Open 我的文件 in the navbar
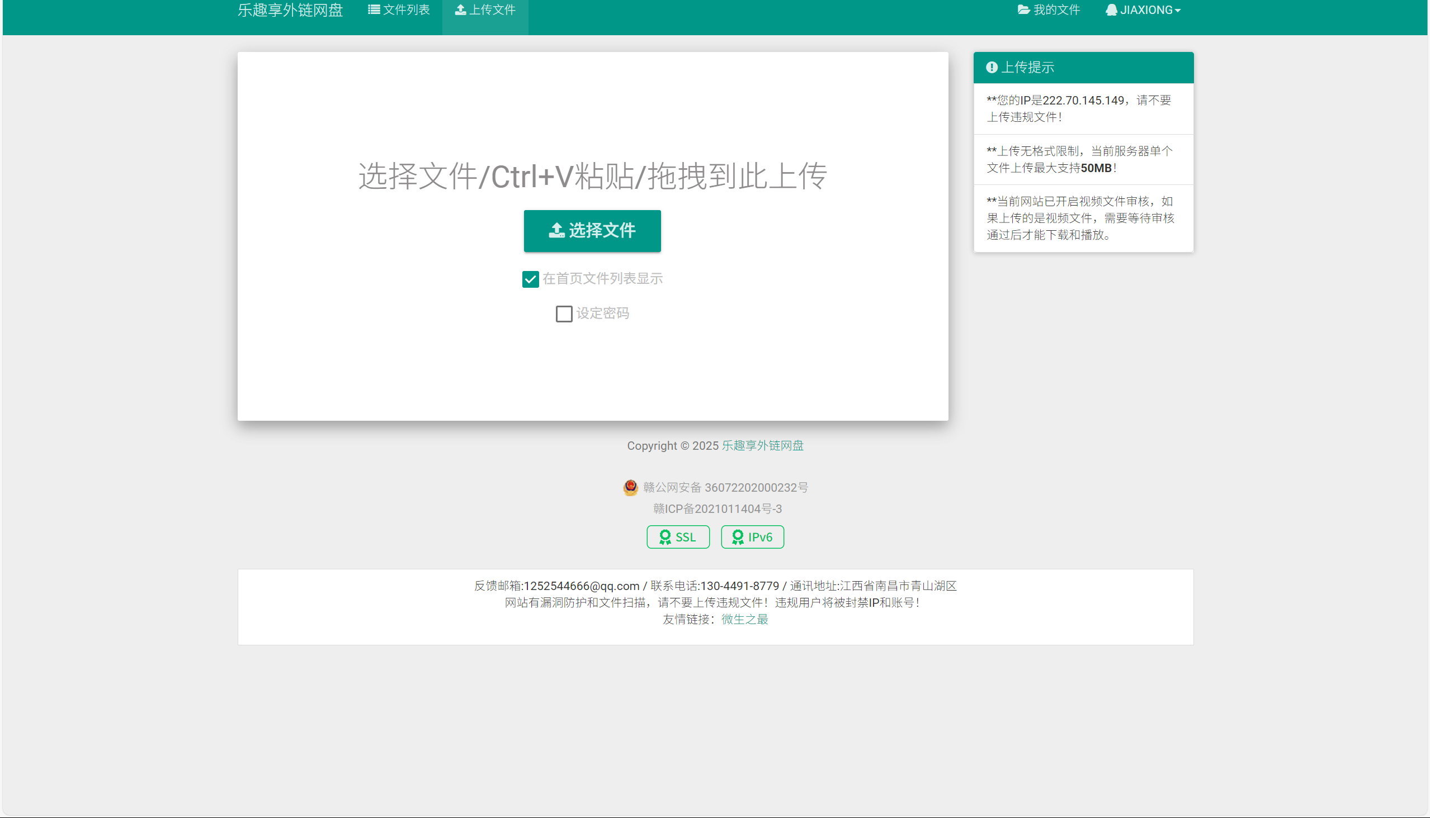The height and width of the screenshot is (818, 1430). point(1056,10)
